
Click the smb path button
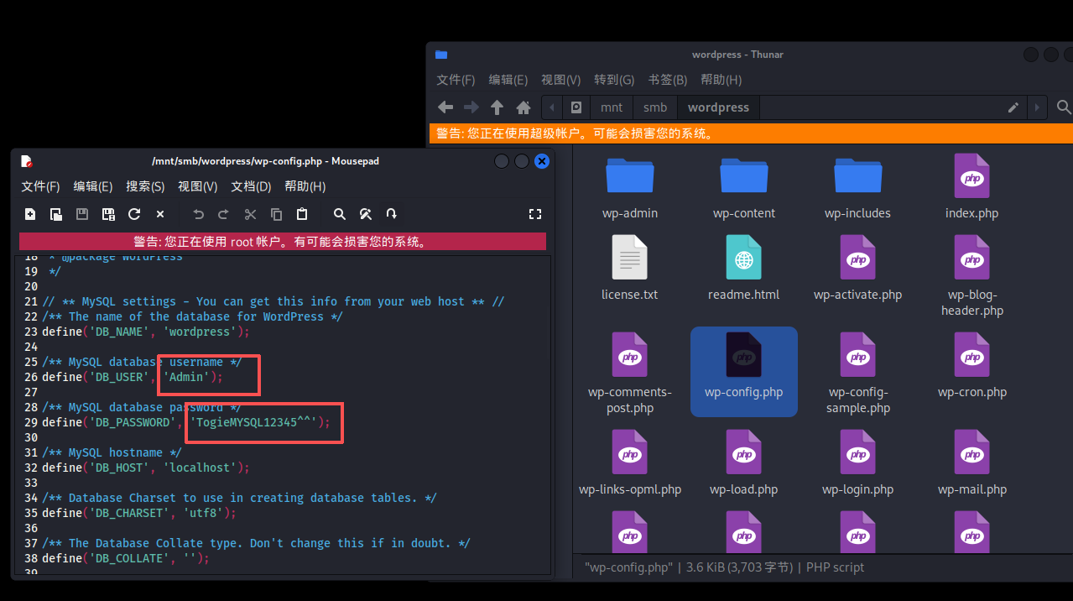click(x=655, y=107)
